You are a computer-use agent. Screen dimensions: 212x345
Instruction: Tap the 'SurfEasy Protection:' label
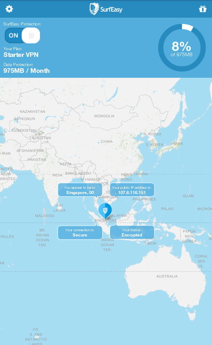tap(22, 24)
